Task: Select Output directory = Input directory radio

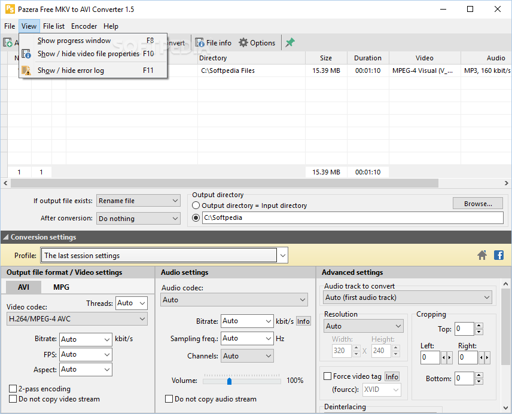Action: 196,206
